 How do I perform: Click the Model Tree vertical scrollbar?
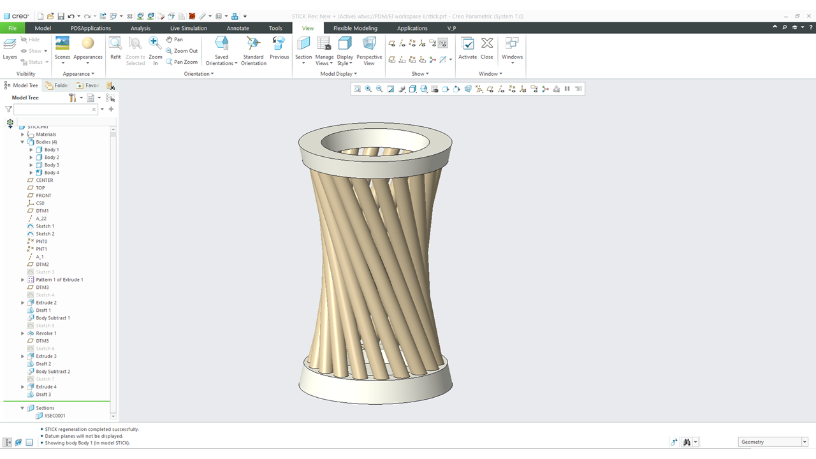[x=113, y=271]
